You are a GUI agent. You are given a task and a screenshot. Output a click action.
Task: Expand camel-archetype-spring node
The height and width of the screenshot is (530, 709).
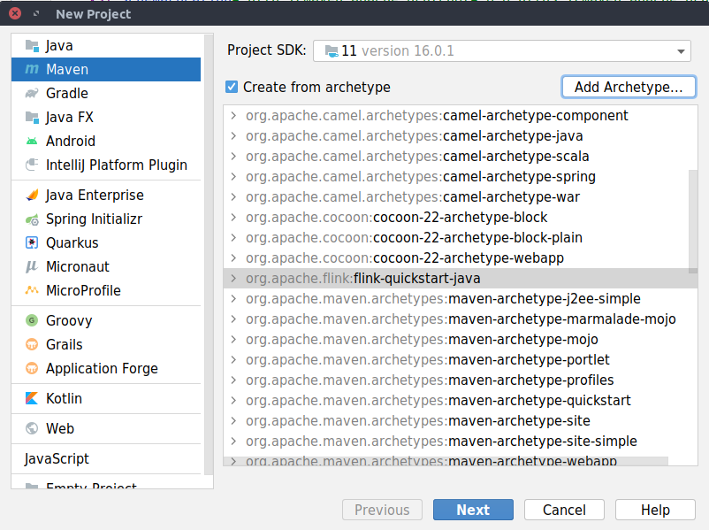coord(233,176)
